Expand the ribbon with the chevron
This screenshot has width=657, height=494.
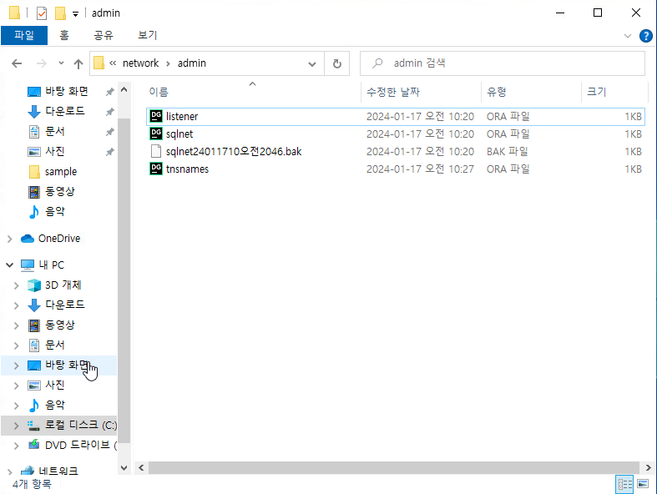coord(627,36)
